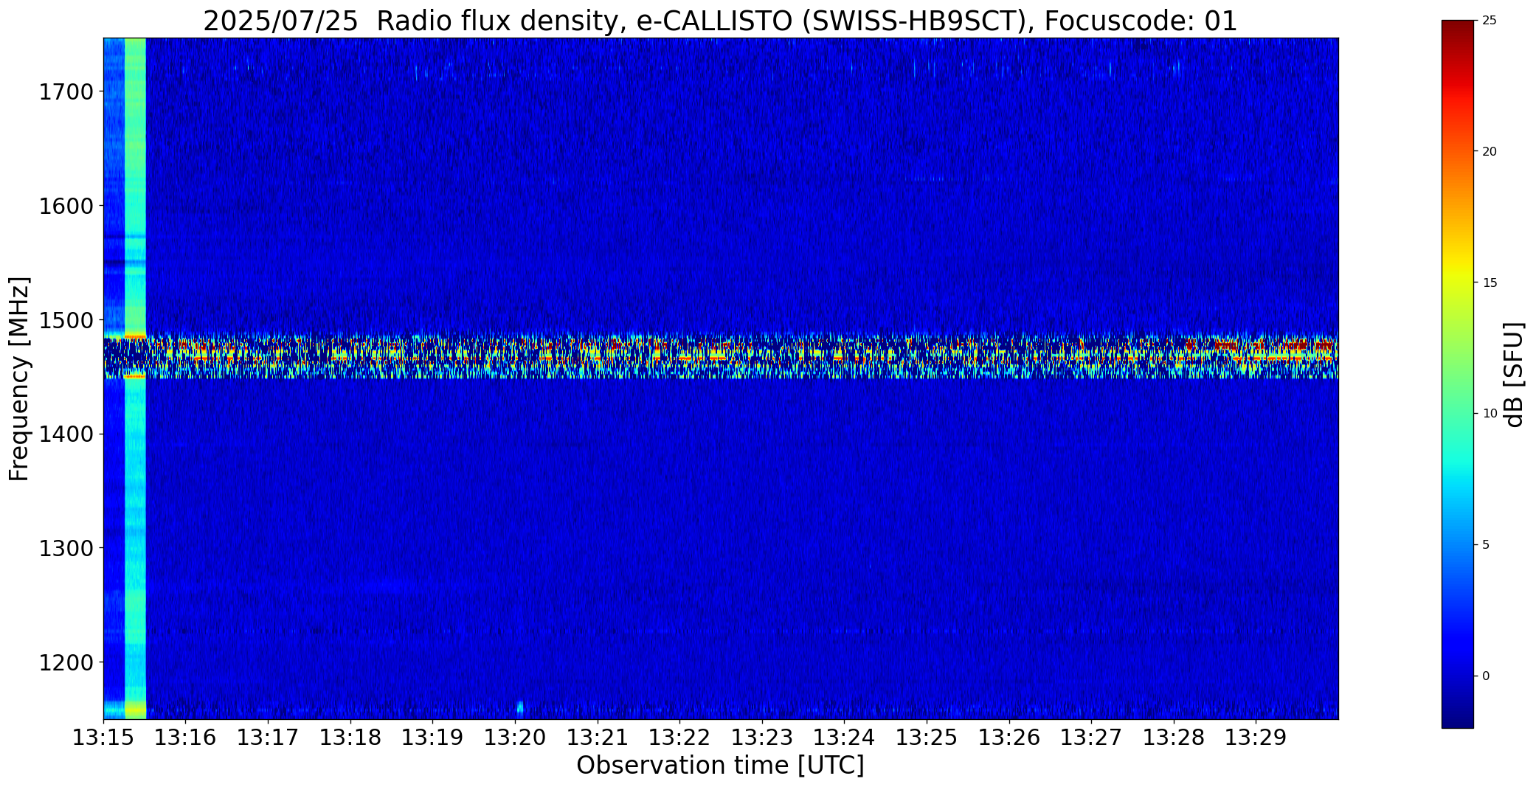1536x787 pixels.
Task: Click the 13:22 time tick label
Action: pos(679,738)
